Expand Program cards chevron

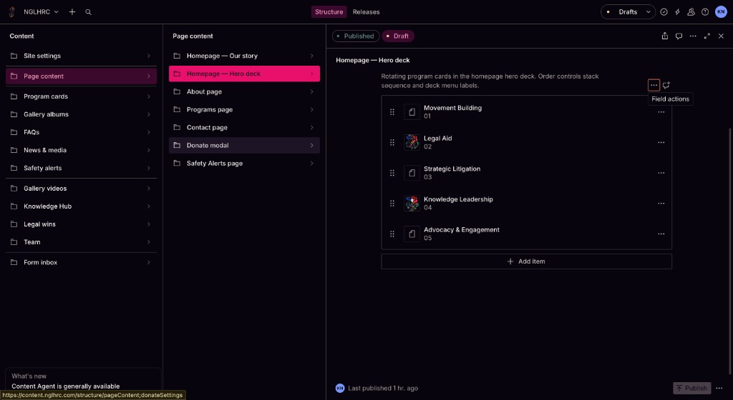tap(149, 96)
